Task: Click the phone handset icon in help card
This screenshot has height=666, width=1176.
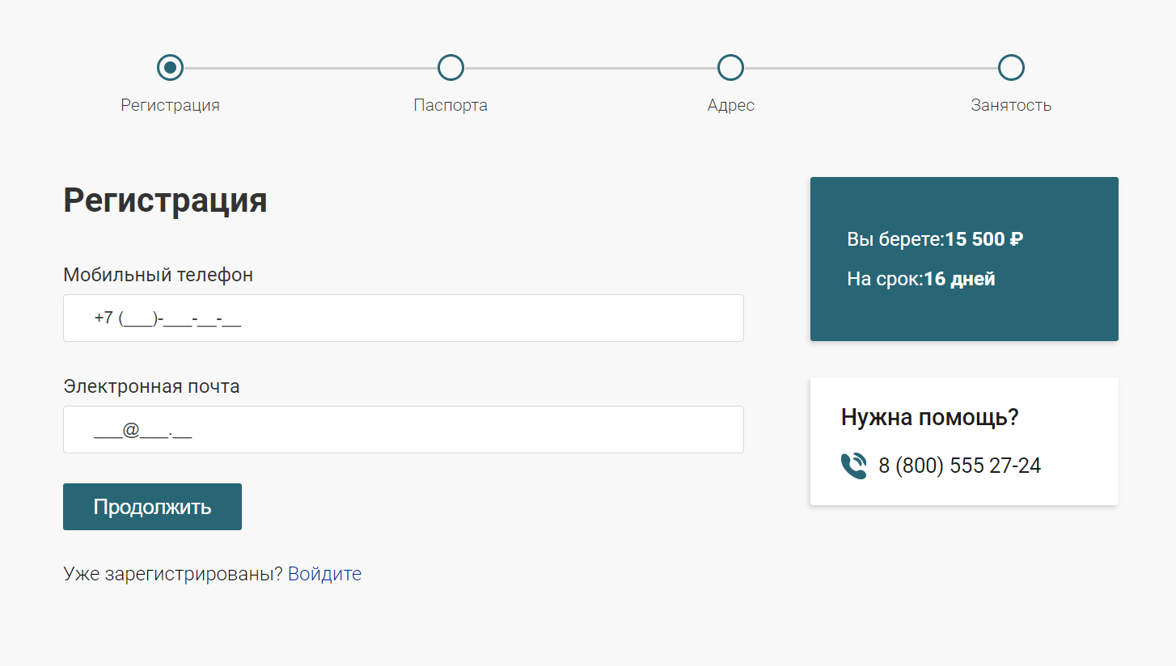Action: pos(853,466)
